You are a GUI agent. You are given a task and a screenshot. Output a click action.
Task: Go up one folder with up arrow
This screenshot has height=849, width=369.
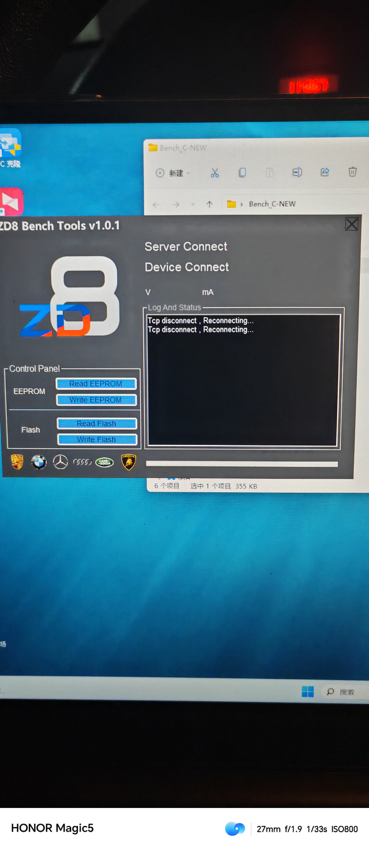tap(209, 204)
